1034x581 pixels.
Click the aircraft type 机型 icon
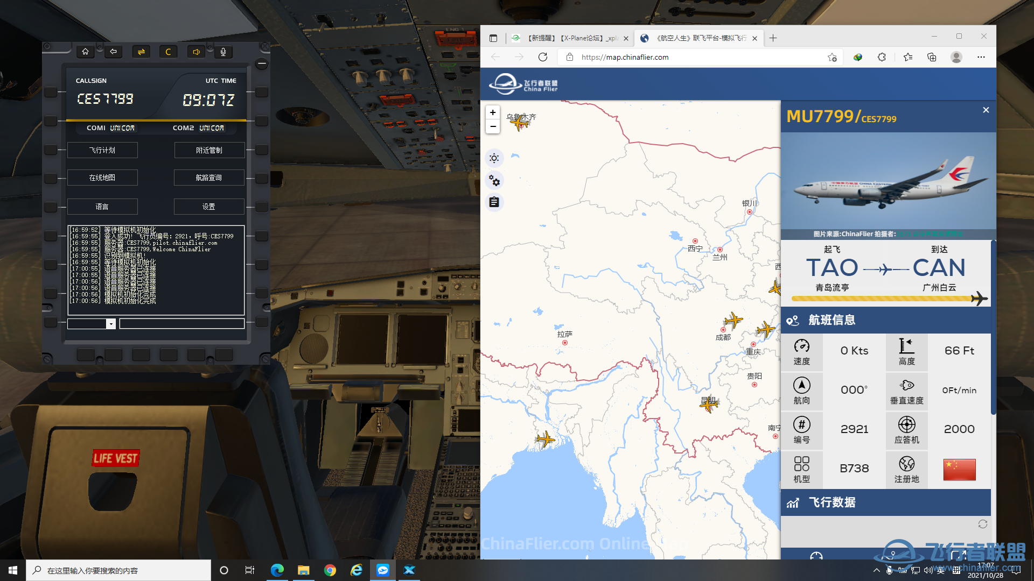(x=802, y=464)
